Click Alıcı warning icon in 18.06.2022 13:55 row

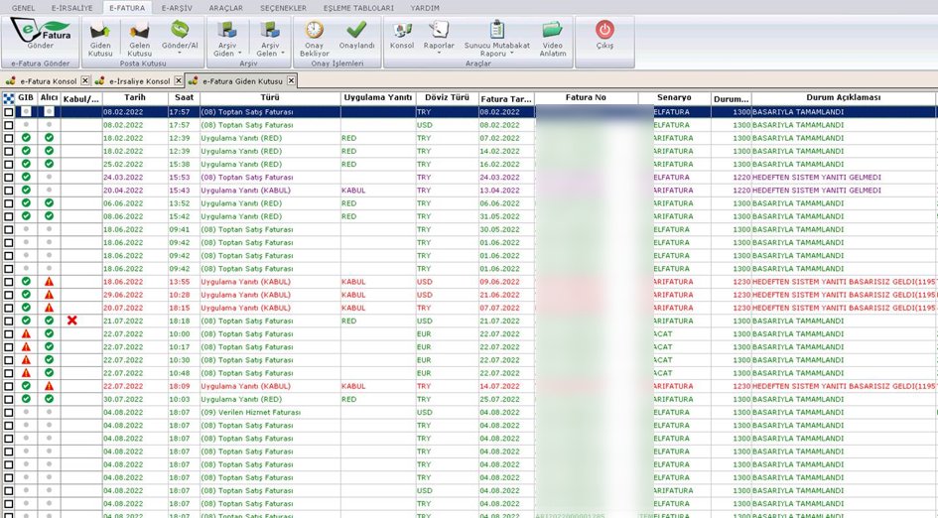click(x=49, y=282)
